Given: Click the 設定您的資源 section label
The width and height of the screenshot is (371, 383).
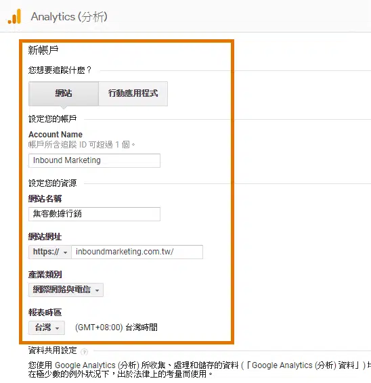Looking at the screenshot, I should [x=53, y=183].
